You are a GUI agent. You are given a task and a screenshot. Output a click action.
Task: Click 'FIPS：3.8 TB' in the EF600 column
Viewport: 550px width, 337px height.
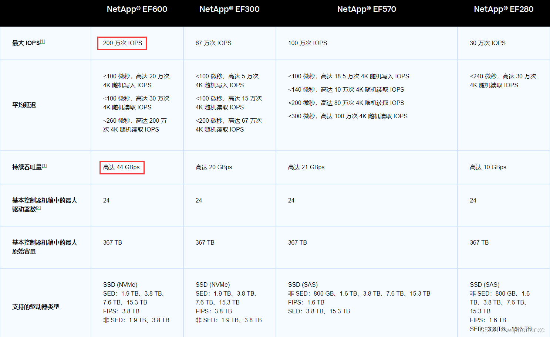pos(121,312)
